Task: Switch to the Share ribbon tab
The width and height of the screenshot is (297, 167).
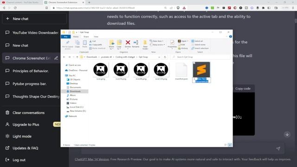Action: (86, 37)
